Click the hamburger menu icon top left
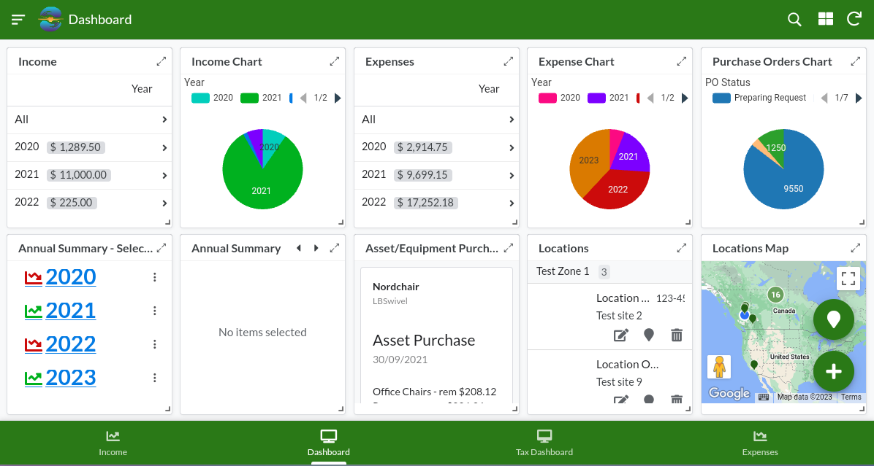Screen dimensions: 874x466 coord(18,20)
